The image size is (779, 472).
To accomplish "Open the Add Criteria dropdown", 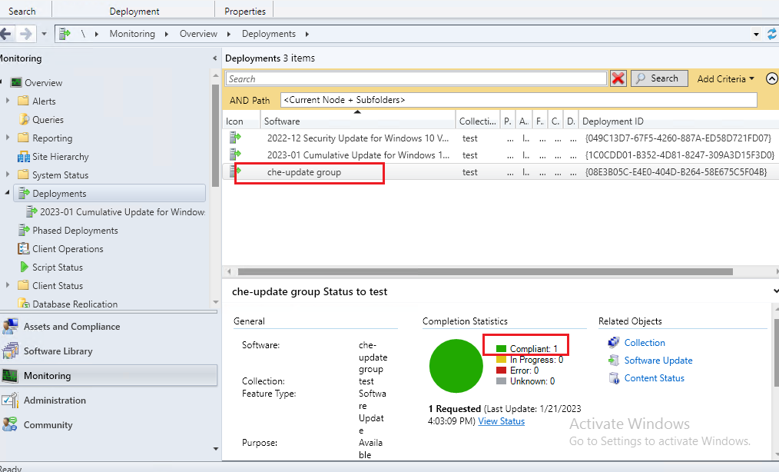I will [x=725, y=79].
